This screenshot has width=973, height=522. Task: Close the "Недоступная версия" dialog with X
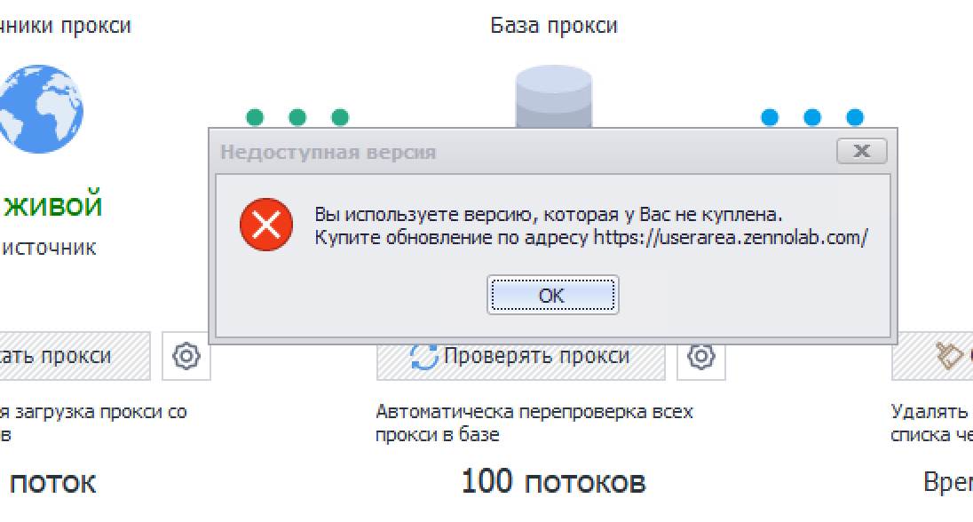point(861,151)
